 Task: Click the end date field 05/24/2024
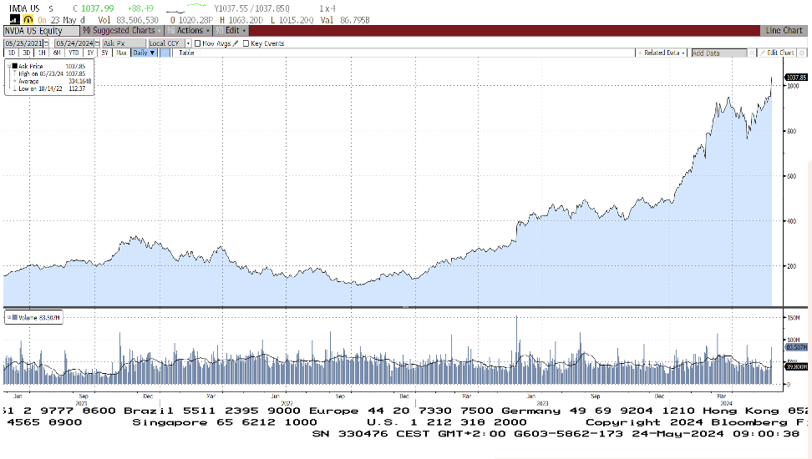(74, 43)
